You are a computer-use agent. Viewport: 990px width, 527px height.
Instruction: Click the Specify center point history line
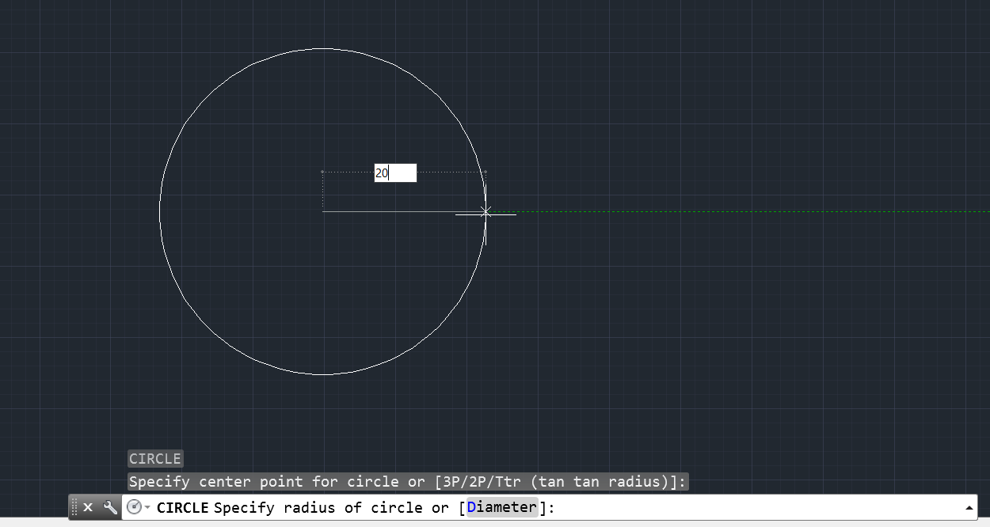(x=408, y=481)
